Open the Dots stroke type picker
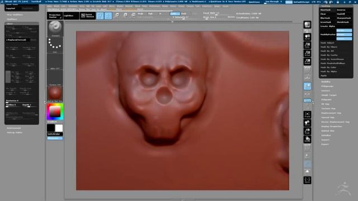 pos(55,45)
